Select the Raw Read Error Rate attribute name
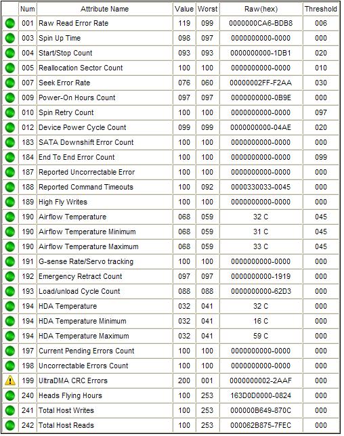 73,23
